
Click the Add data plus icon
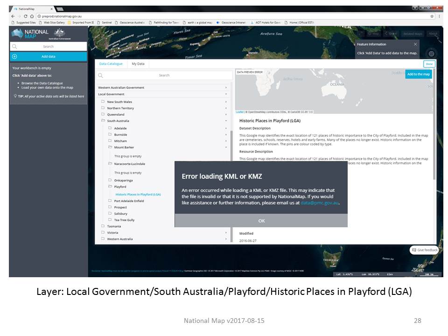click(x=14, y=56)
